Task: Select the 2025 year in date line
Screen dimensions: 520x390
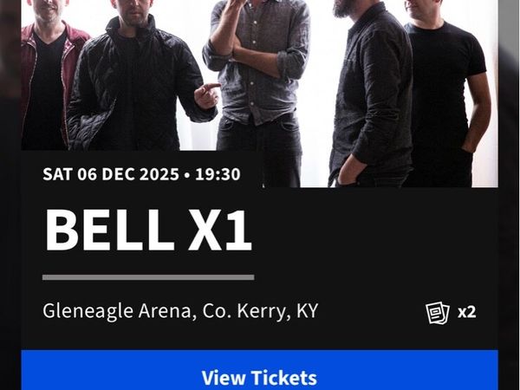Action: (159, 174)
